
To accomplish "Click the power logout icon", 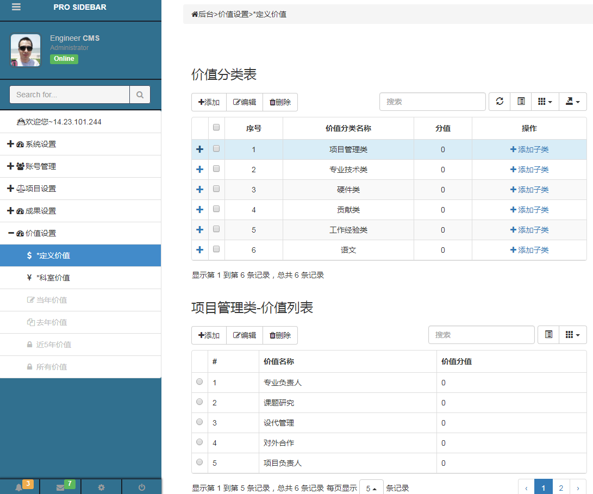I will click(x=142, y=487).
